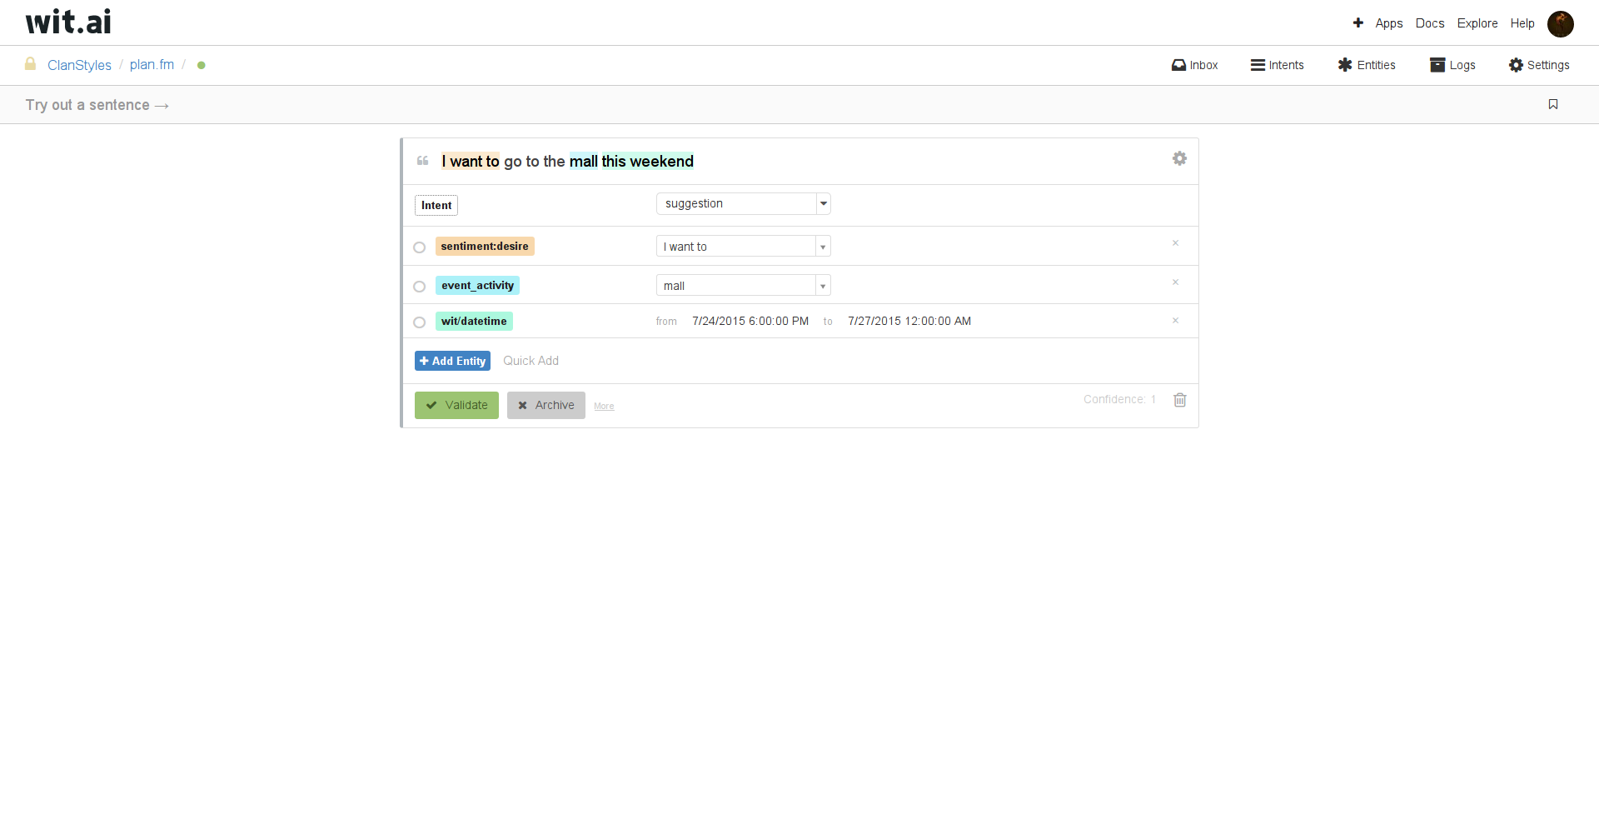
Task: Open the Settings tab
Action: (x=1539, y=65)
